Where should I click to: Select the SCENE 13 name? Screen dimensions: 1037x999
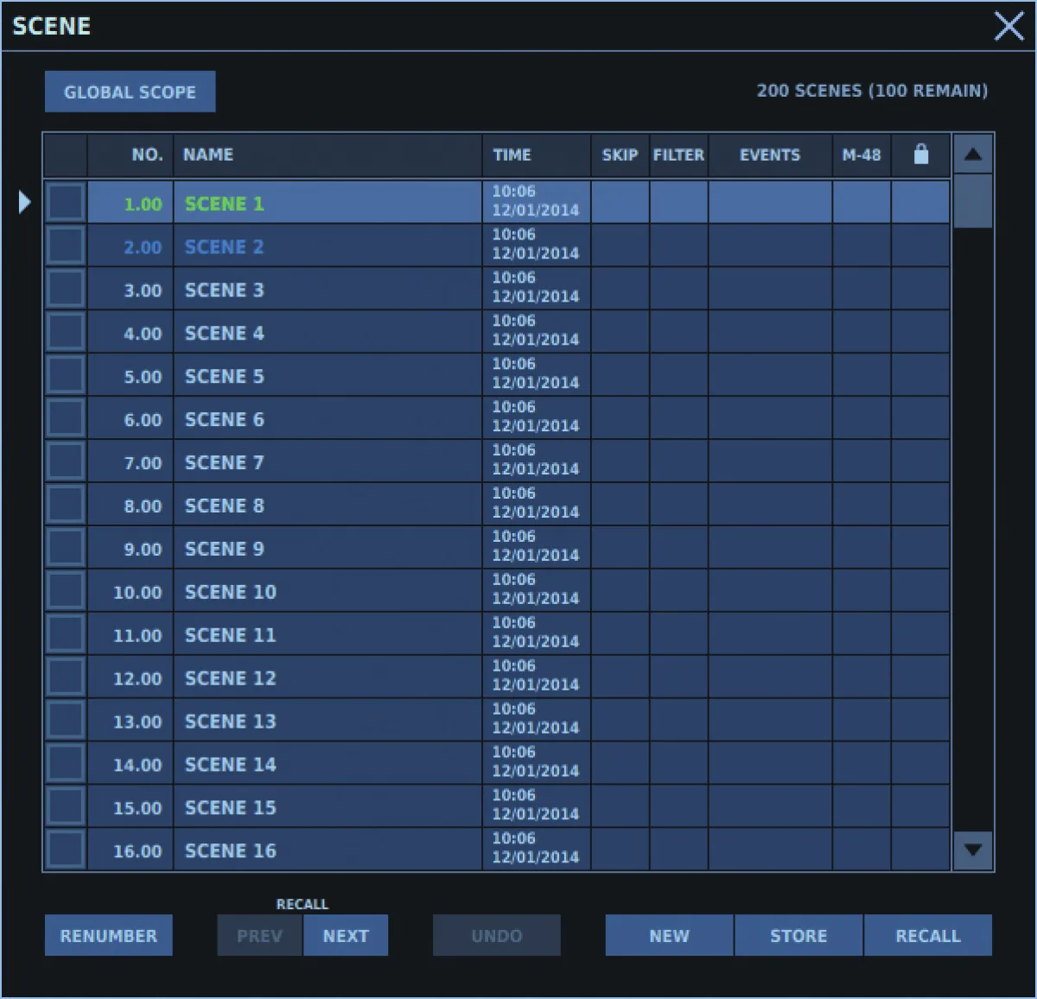coord(231,722)
